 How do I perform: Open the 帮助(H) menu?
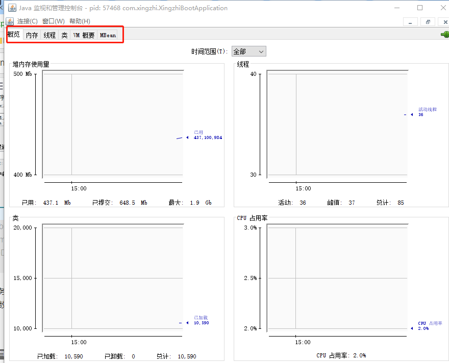pyautogui.click(x=80, y=21)
